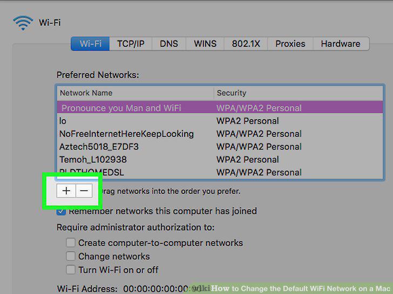Viewport: 393px width, 294px height.
Task: Enable Create computer-to-computer networks checkbox
Action: [x=70, y=243]
